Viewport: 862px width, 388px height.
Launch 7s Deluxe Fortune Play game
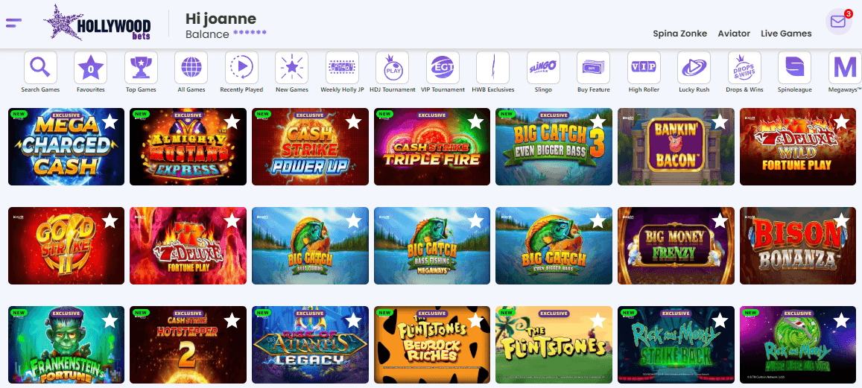tap(188, 246)
